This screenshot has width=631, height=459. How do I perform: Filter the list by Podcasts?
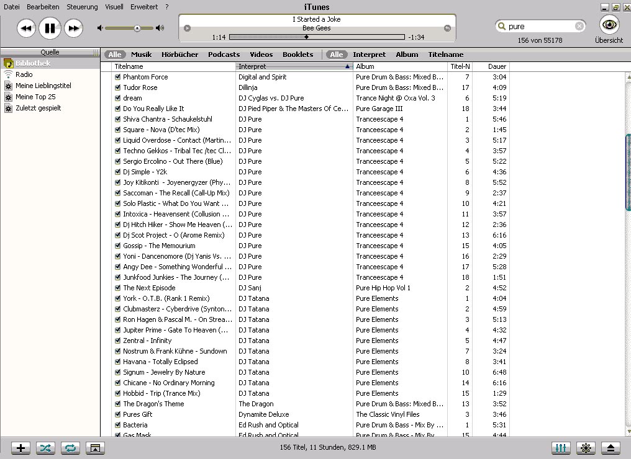click(224, 55)
